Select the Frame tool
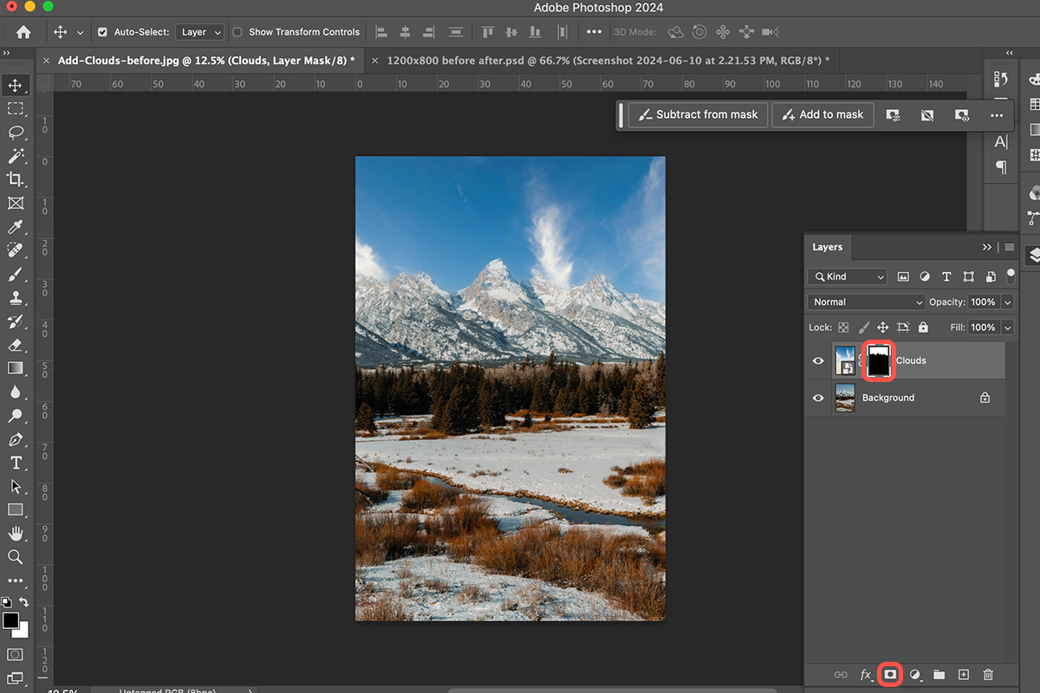The image size is (1040, 693). [x=15, y=203]
